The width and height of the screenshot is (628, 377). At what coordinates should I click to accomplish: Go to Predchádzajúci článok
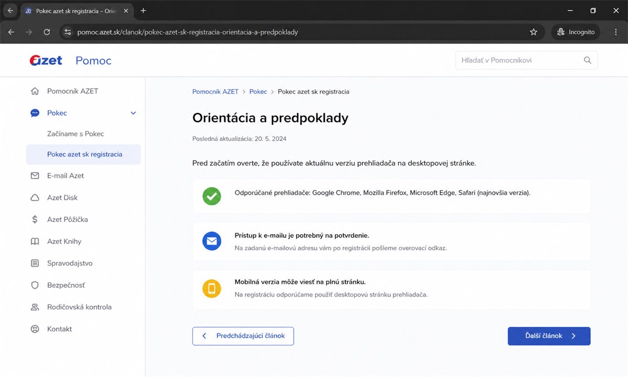[243, 336]
